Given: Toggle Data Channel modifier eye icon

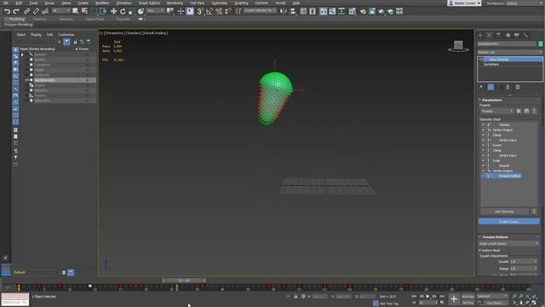Looking at the screenshot, I should point(481,60).
